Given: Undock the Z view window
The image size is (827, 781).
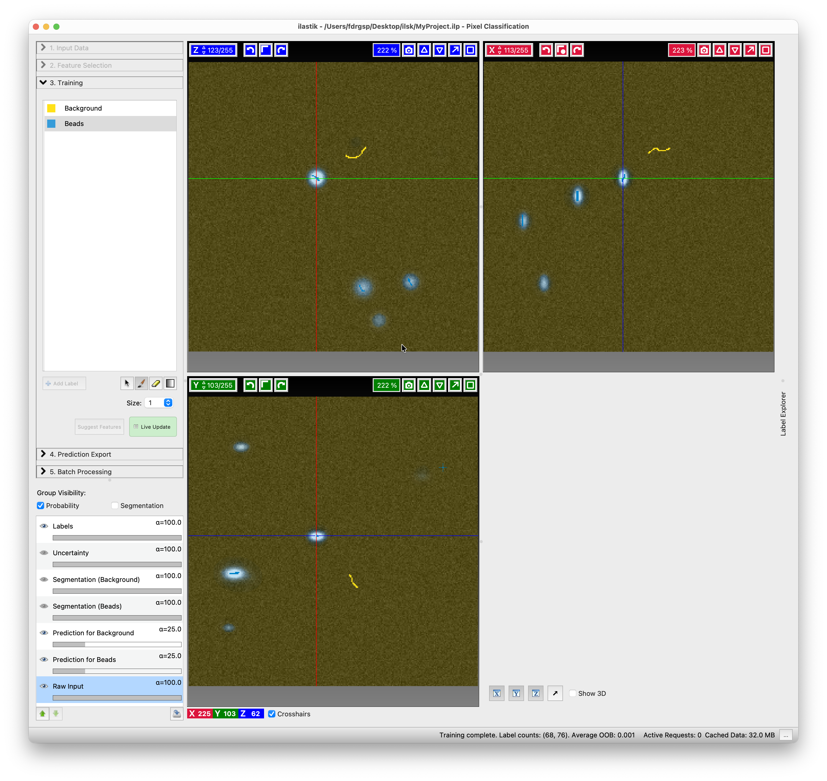Looking at the screenshot, I should pyautogui.click(x=455, y=50).
